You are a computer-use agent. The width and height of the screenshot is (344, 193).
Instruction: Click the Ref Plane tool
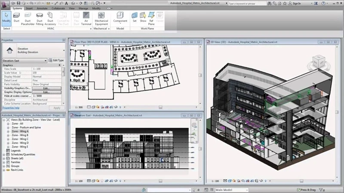[151, 18]
